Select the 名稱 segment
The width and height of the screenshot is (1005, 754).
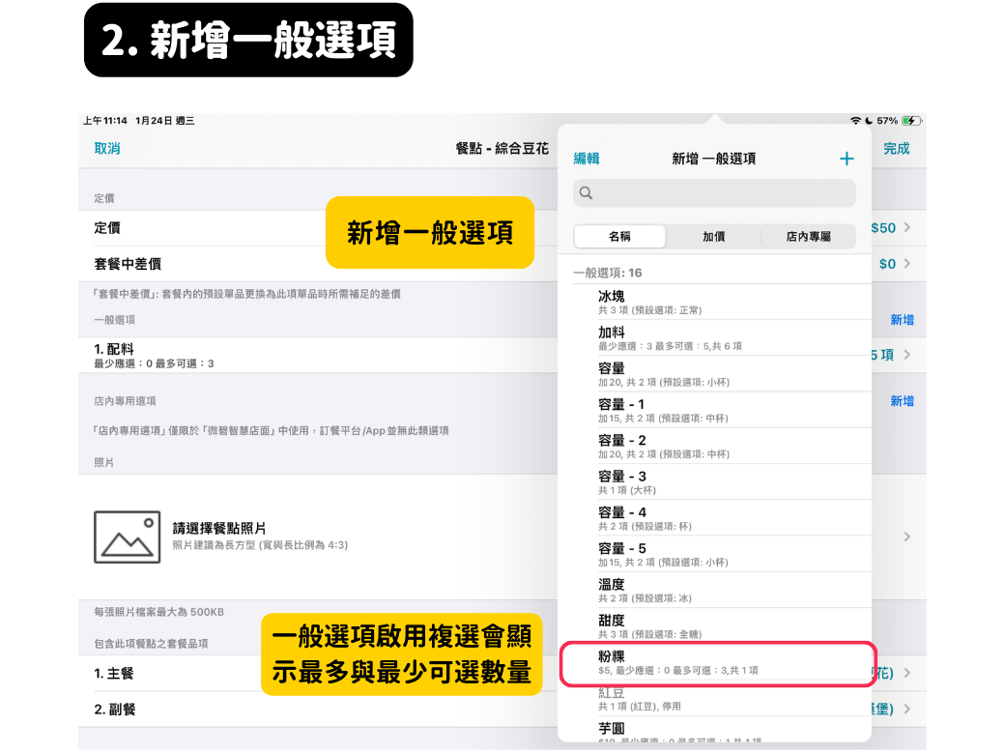coord(619,237)
